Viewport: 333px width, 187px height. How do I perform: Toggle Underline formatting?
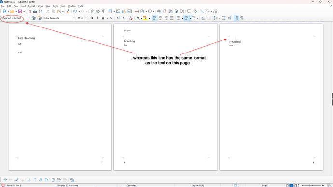(103, 18)
